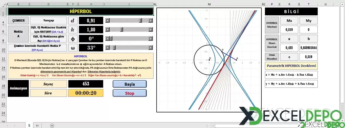Switch to the S sheet tab
Viewport: 345px width, 128px height.
29,125
